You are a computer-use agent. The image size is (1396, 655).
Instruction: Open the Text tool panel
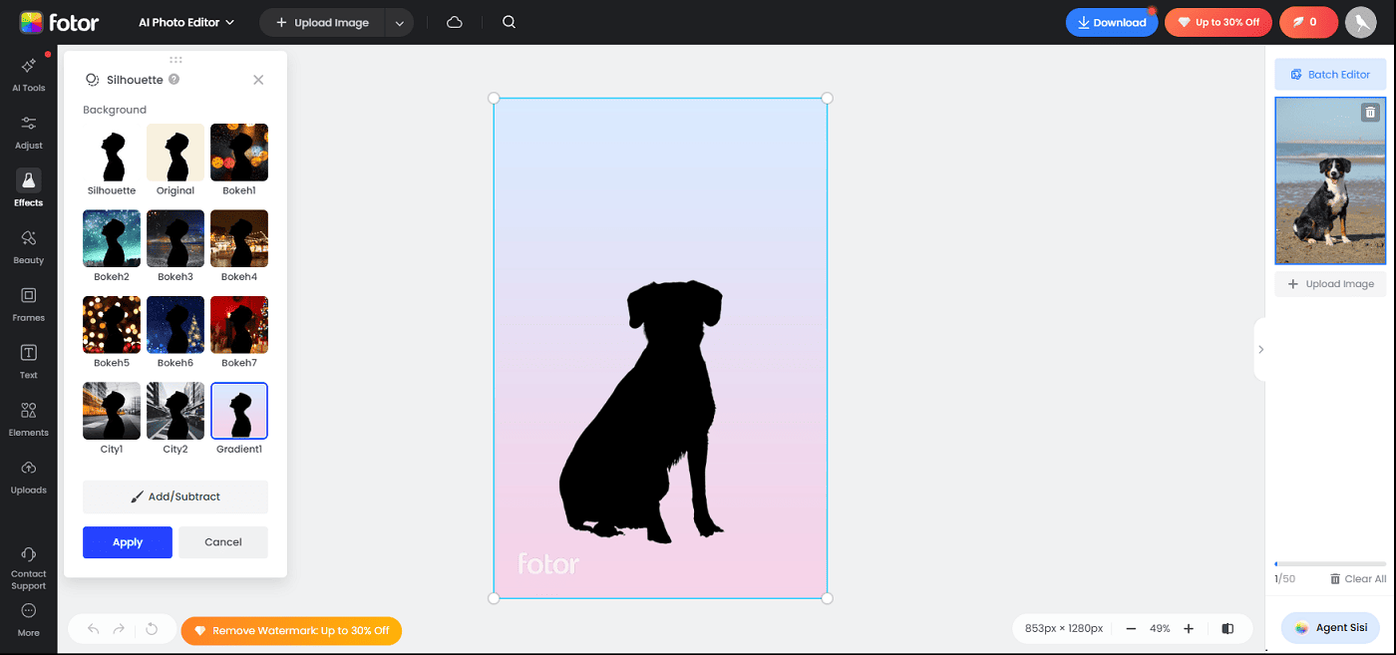coord(29,361)
